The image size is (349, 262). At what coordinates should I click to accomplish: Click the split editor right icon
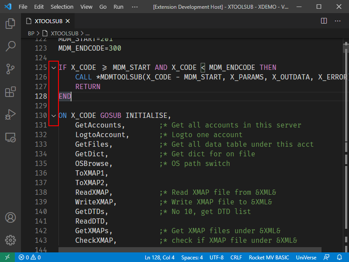click(324, 21)
